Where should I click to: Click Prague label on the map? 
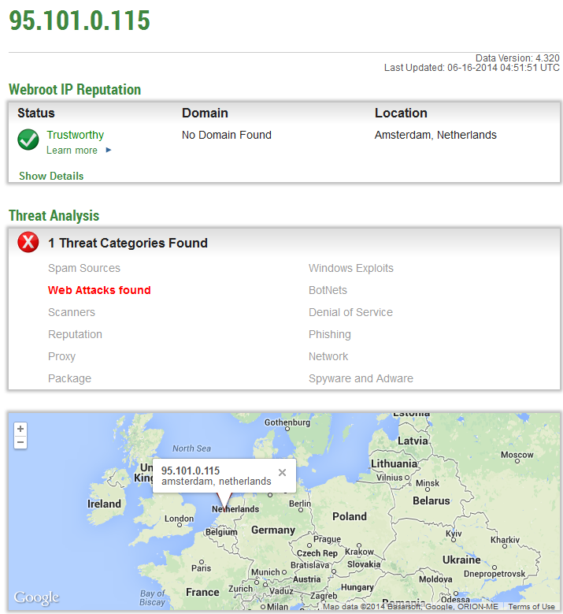point(327,539)
